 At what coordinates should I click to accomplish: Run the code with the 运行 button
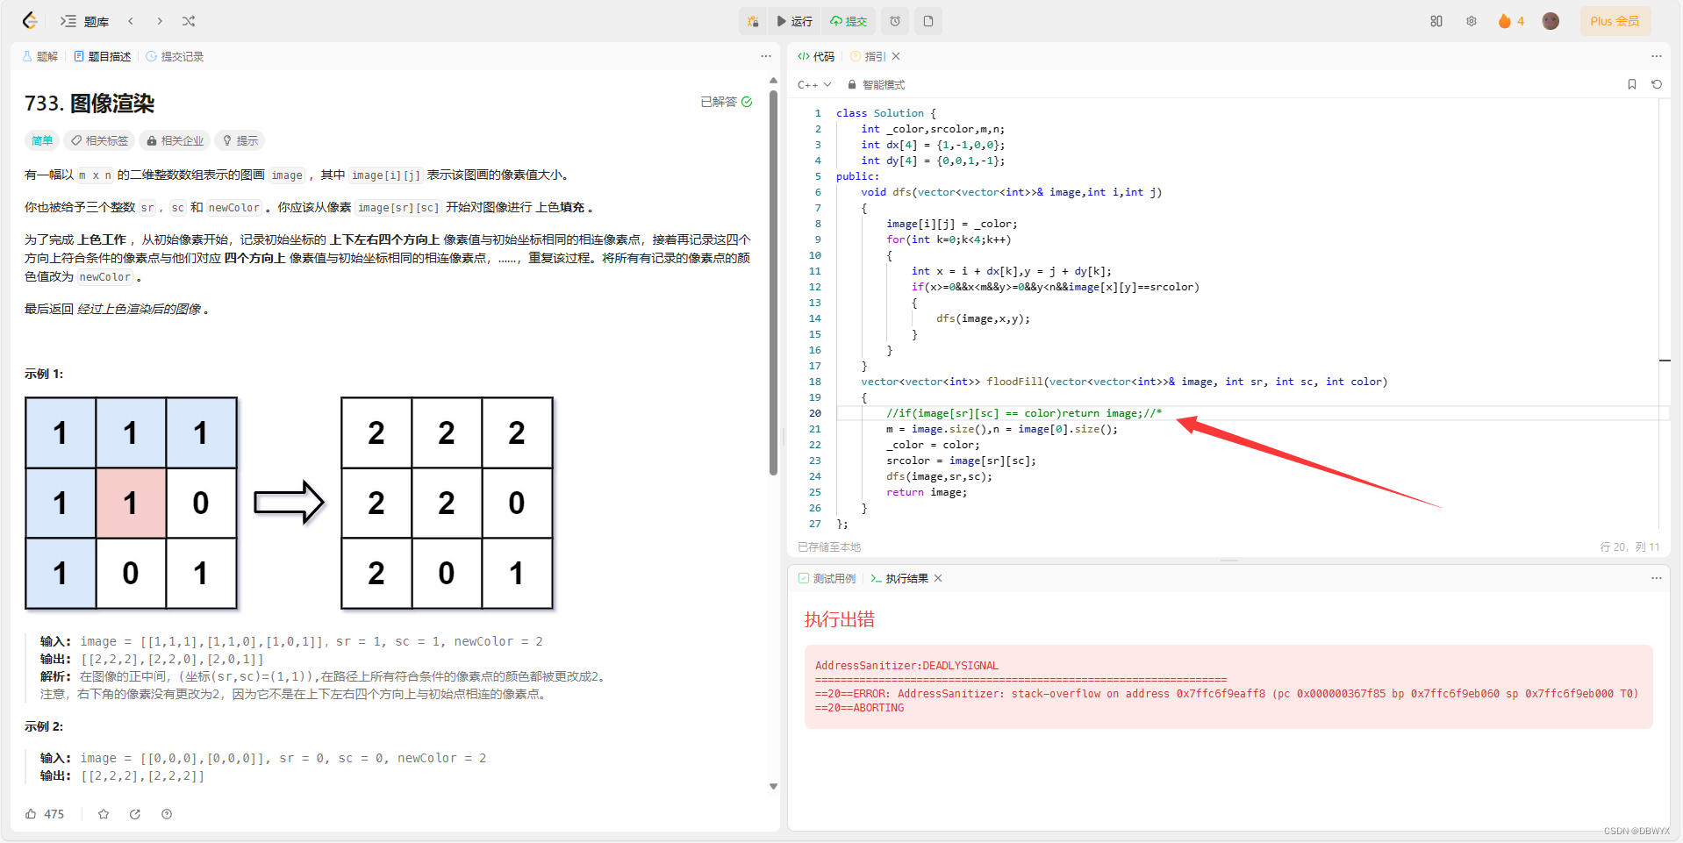[x=794, y=21]
